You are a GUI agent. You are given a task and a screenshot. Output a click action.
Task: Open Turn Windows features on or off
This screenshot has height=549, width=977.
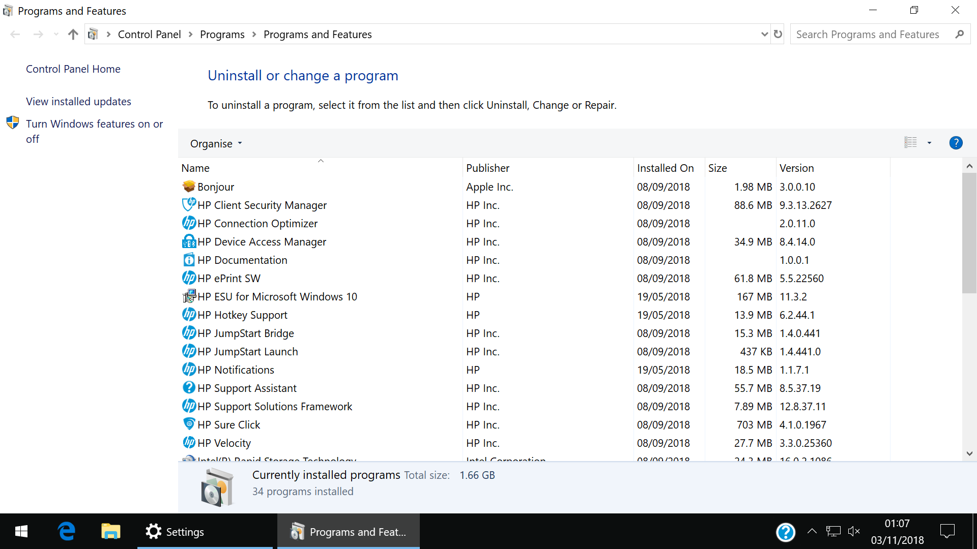click(95, 131)
